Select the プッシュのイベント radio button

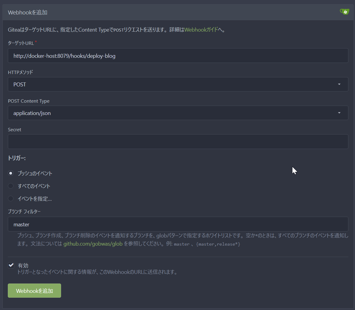[x=11, y=173]
